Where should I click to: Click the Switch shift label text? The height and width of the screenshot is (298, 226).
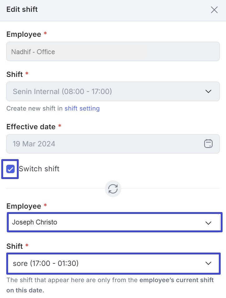39,169
